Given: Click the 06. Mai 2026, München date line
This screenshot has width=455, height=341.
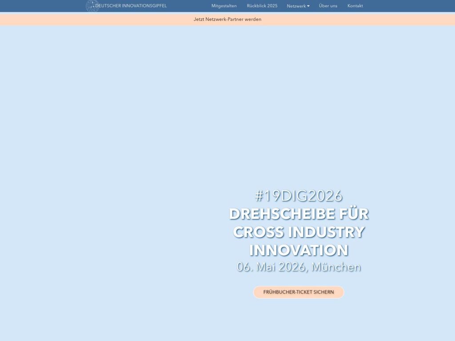Looking at the screenshot, I should (x=299, y=267).
